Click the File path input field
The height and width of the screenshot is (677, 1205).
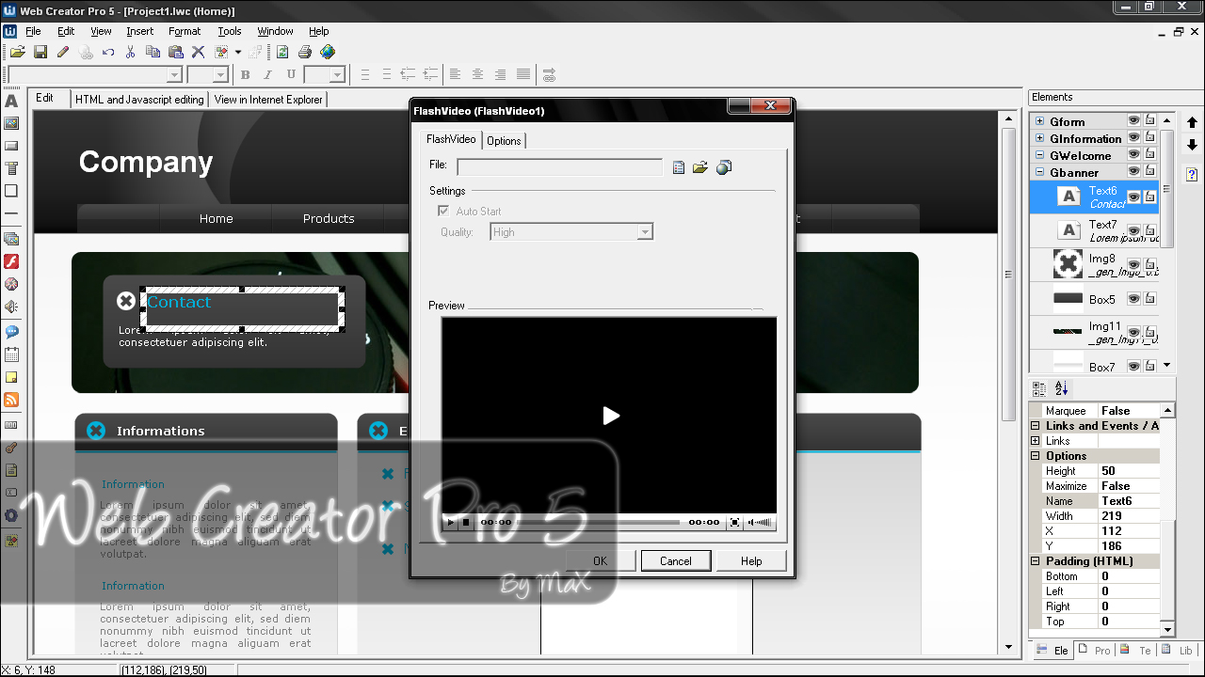(x=560, y=167)
